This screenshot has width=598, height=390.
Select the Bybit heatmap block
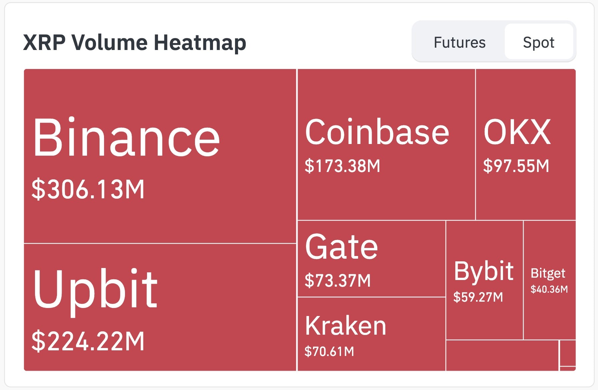point(484,280)
